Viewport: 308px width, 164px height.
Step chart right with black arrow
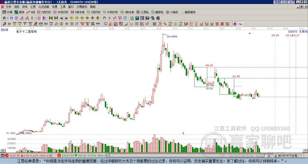(66, 18)
